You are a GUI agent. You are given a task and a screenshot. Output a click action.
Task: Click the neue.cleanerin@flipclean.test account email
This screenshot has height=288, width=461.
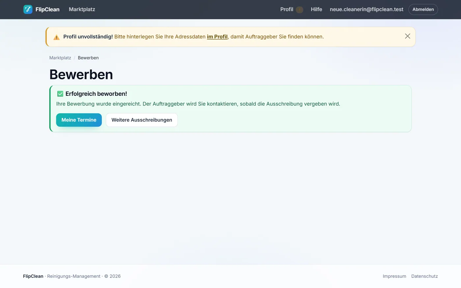tap(366, 9)
